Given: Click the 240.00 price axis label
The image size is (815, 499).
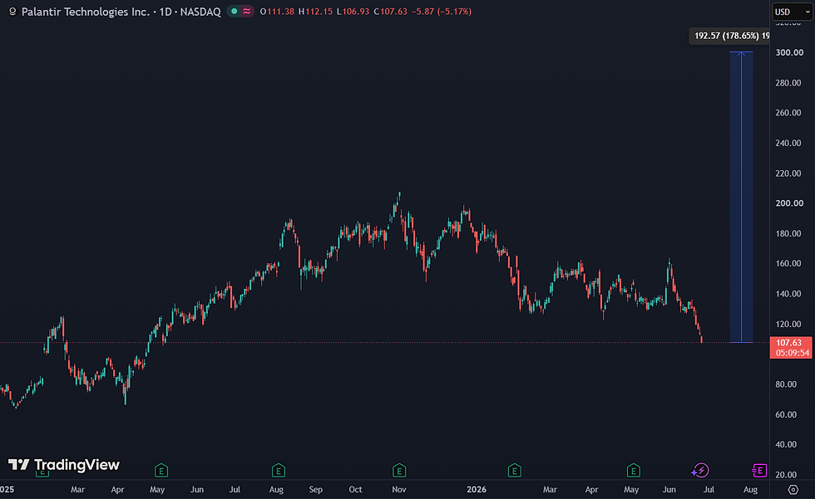Looking at the screenshot, I should pos(788,143).
